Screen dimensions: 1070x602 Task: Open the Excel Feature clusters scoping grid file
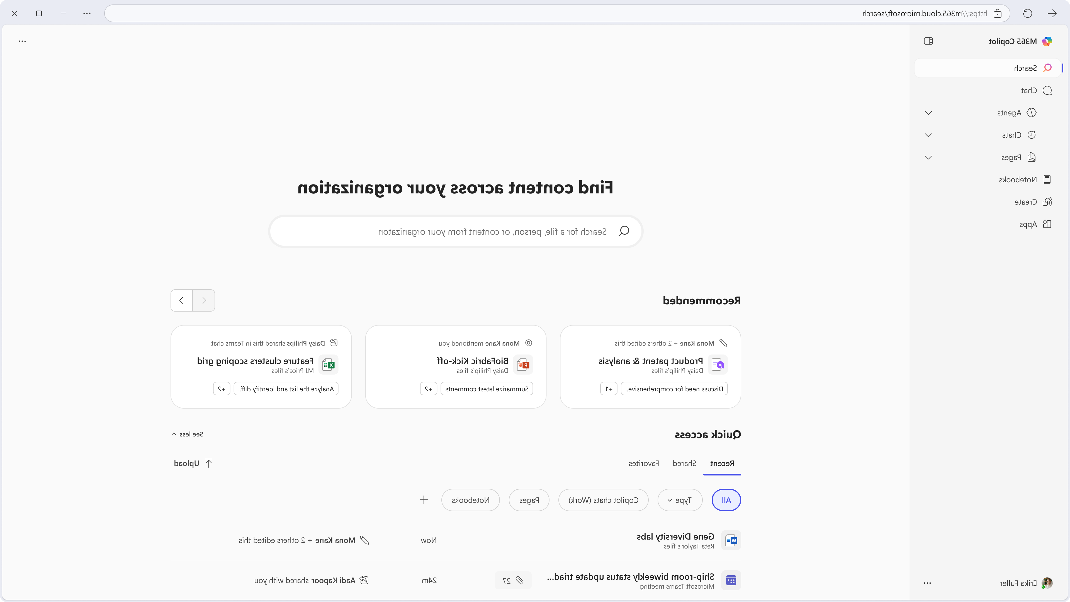256,361
